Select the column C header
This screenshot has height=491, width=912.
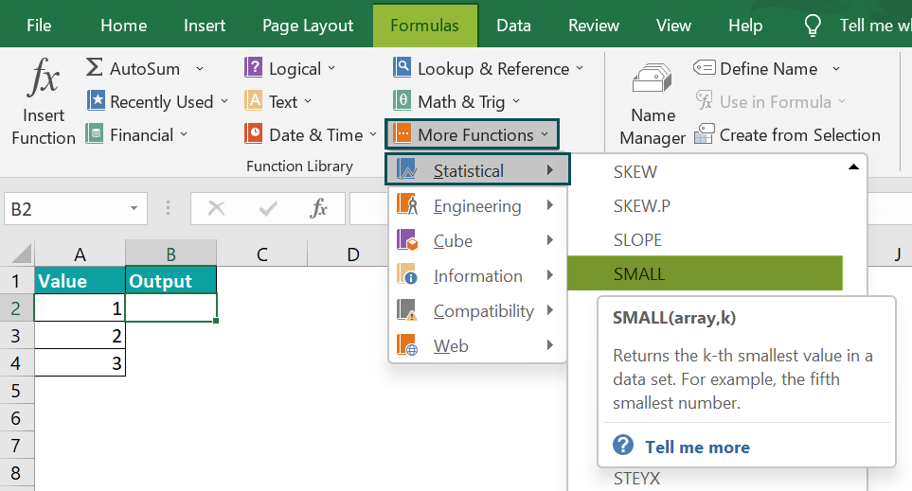pyautogui.click(x=261, y=254)
